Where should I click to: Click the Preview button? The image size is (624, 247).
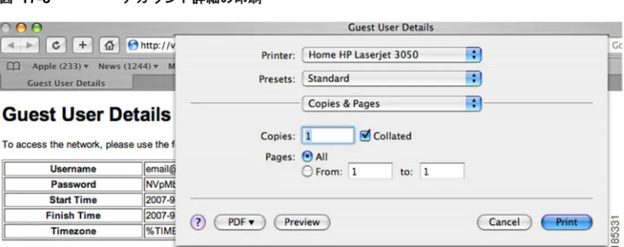pyautogui.click(x=302, y=222)
